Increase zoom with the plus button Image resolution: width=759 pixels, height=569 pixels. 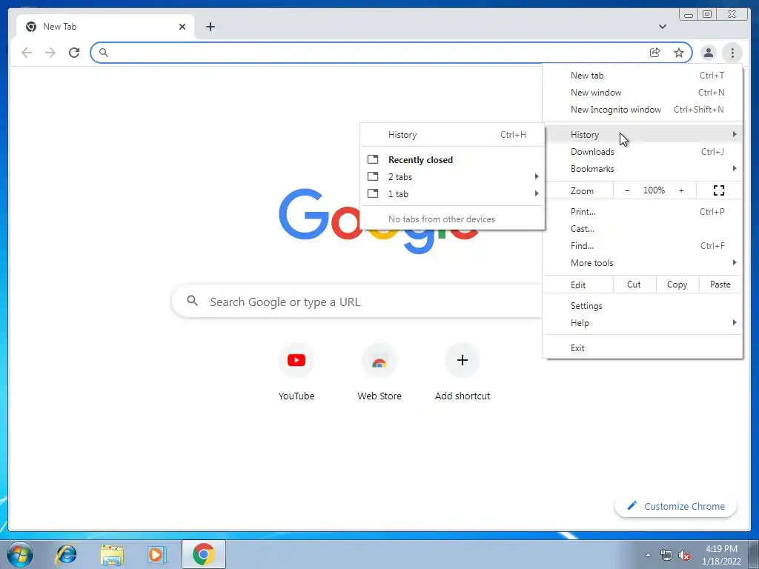681,190
